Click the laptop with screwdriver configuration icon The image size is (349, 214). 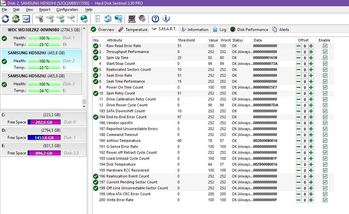pyautogui.click(x=132, y=19)
